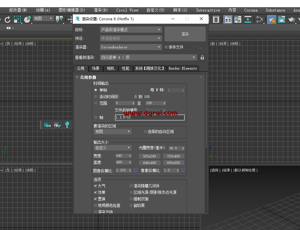Viewport: 300px width, 230px height.
Task: Click the 720x486 preset button
Action: (174, 156)
